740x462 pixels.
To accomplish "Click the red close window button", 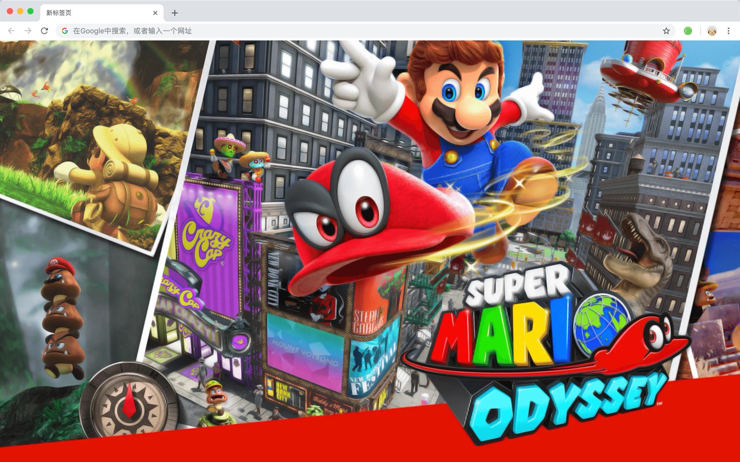I will click(x=10, y=11).
